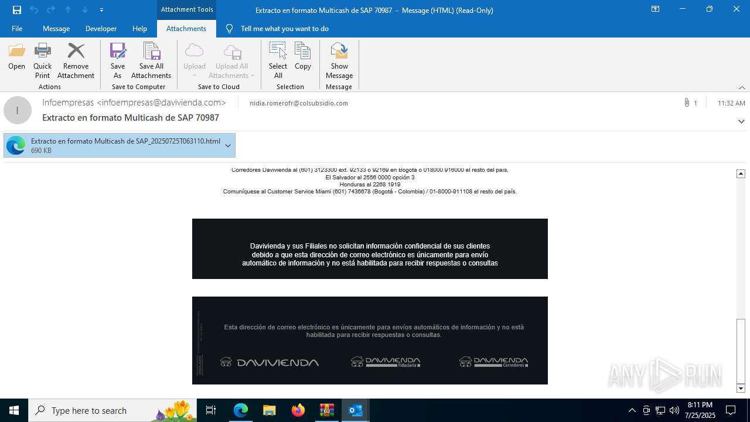Click the taskbar search box

click(112, 410)
